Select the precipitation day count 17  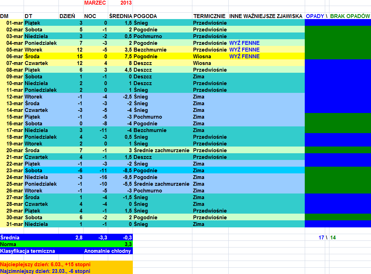pyautogui.click(x=321, y=238)
